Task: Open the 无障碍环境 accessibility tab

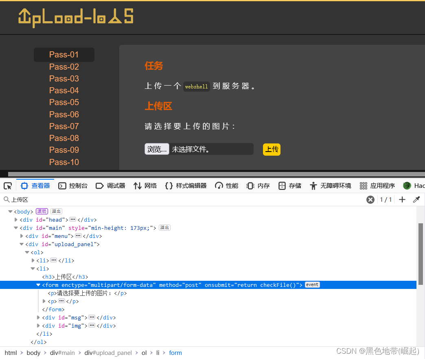Action: point(331,186)
